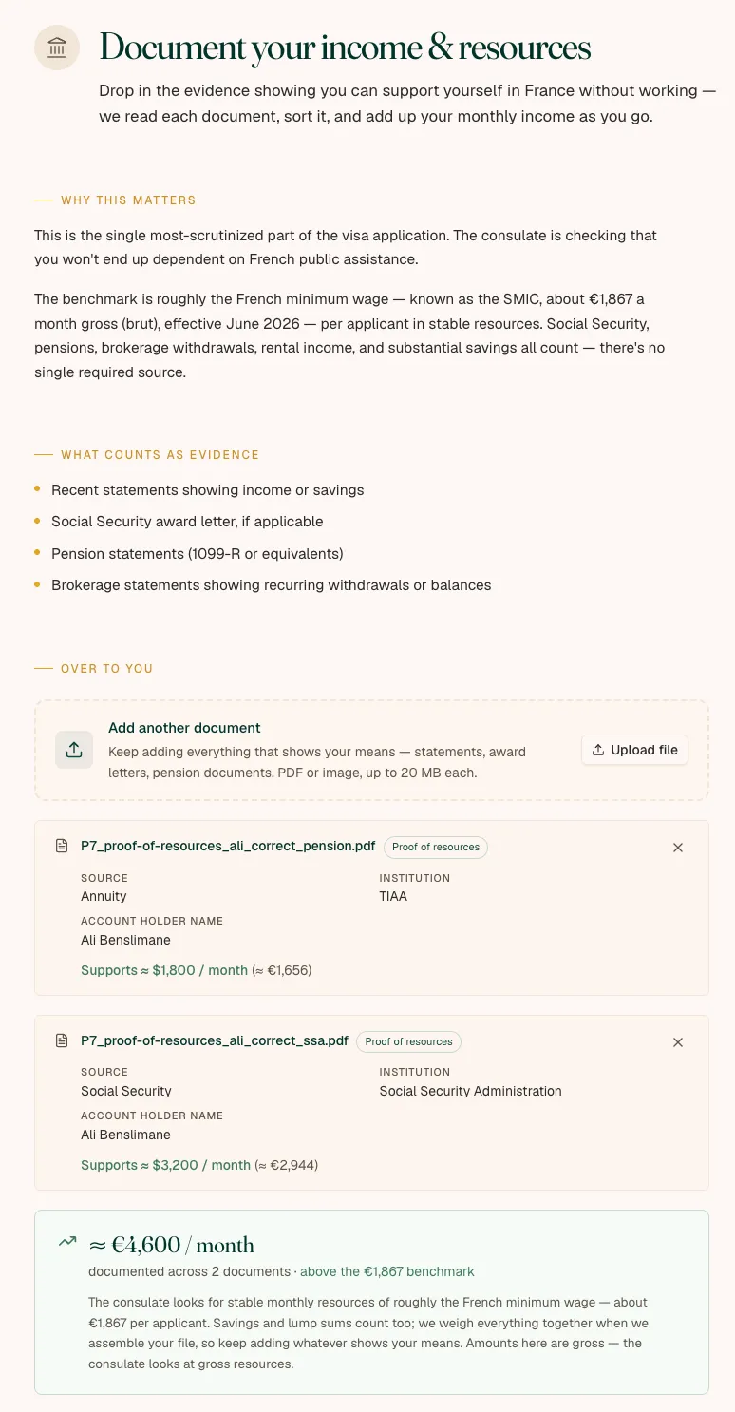Viewport: 735px width, 1412px height.
Task: Click the Upload file button
Action: (634, 750)
